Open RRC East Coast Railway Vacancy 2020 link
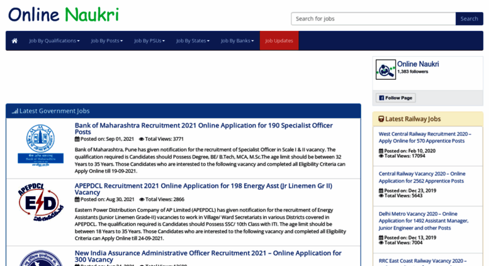489x266 pixels. pyautogui.click(x=422, y=261)
